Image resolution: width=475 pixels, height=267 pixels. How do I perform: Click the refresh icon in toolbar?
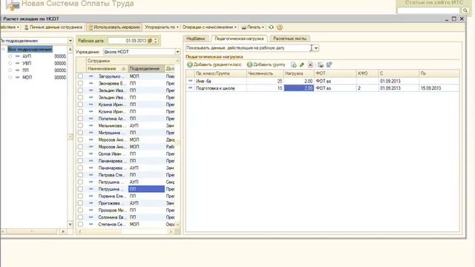click(x=272, y=27)
